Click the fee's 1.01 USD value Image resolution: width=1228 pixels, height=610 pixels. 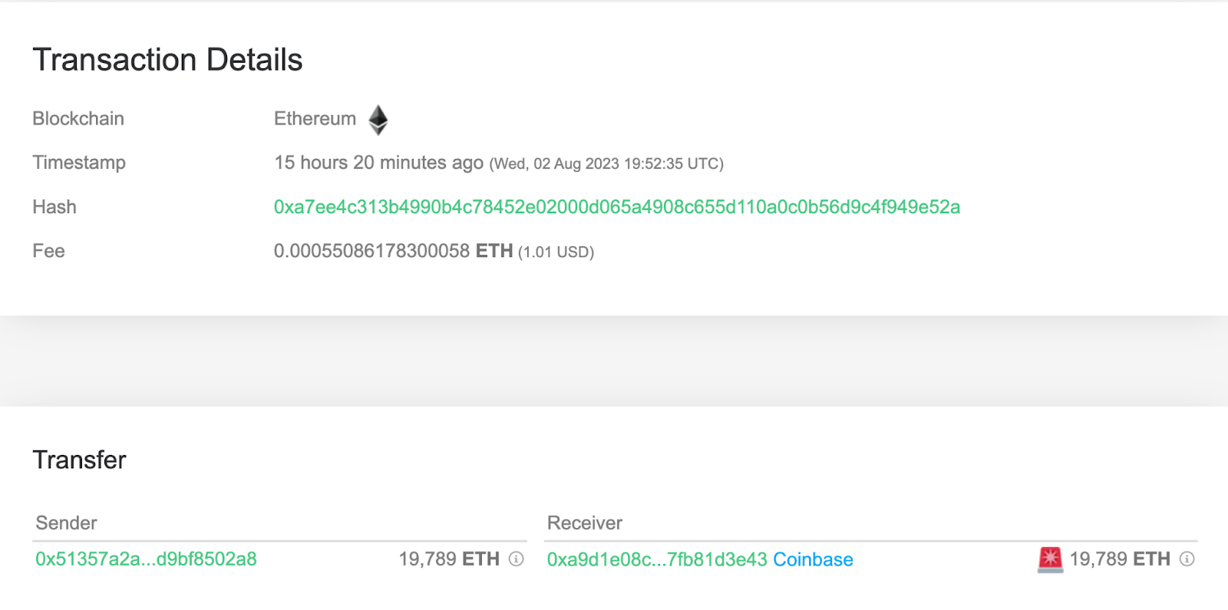[x=556, y=252]
